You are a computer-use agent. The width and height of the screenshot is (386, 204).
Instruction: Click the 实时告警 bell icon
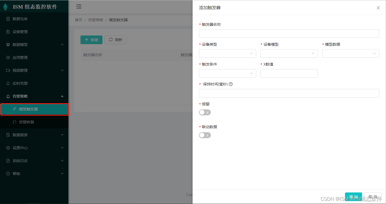point(8,83)
